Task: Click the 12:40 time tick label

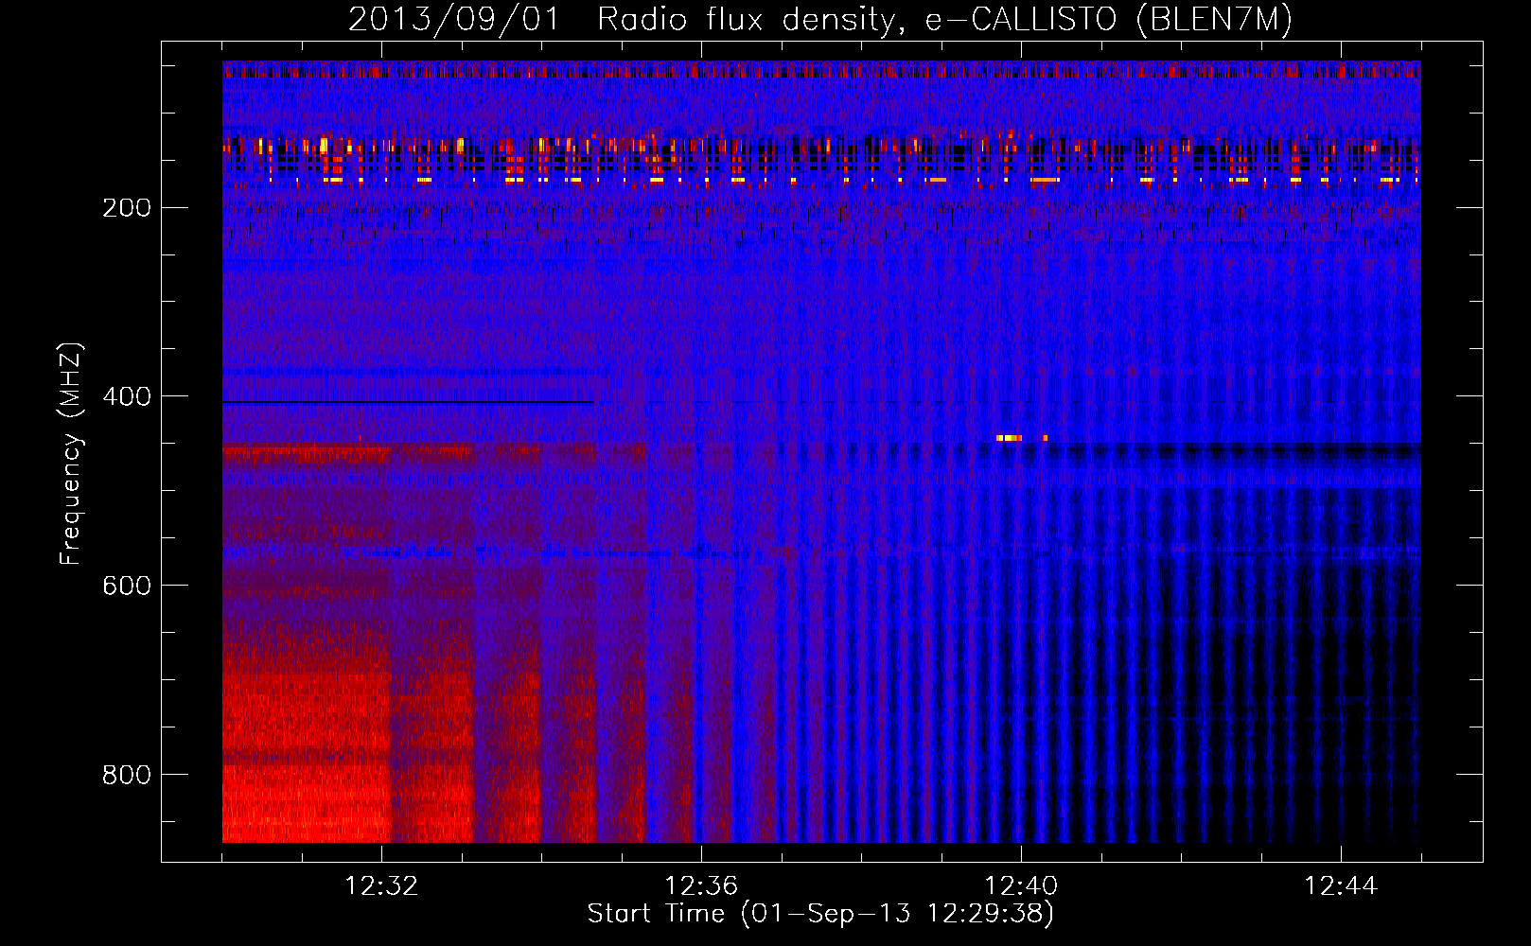Action: (x=1021, y=886)
